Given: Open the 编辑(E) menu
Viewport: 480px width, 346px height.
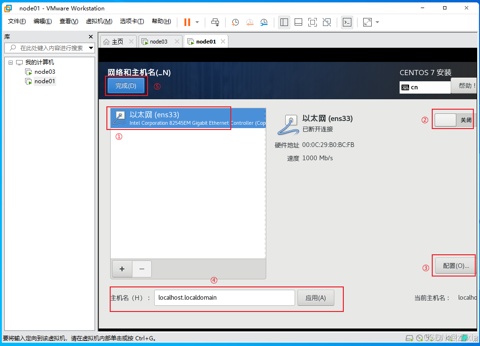Looking at the screenshot, I should tap(43, 21).
